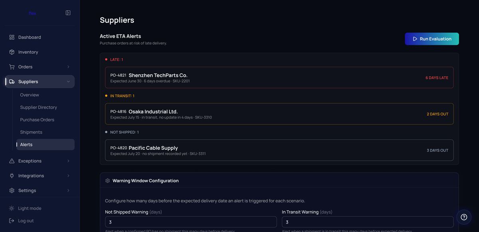Click the IN TRANSIT: 1 group header

(x=122, y=96)
